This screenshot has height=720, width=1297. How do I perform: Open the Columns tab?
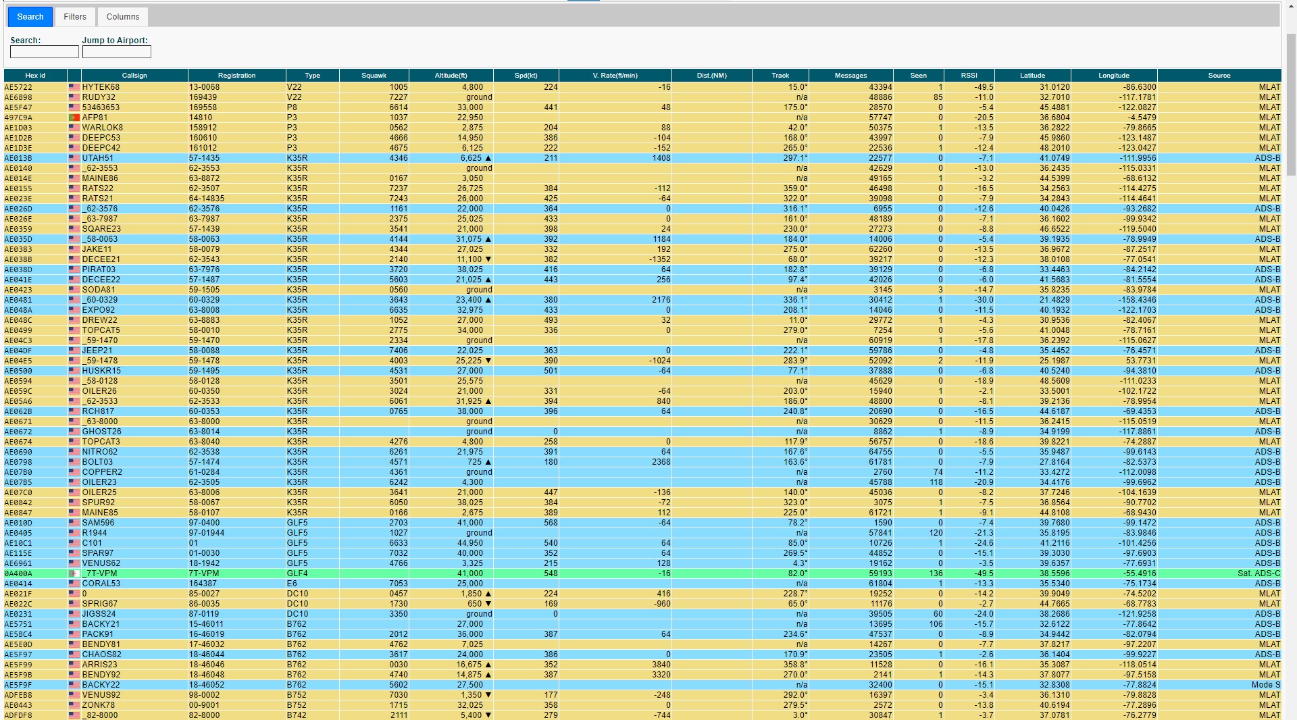[x=123, y=17]
